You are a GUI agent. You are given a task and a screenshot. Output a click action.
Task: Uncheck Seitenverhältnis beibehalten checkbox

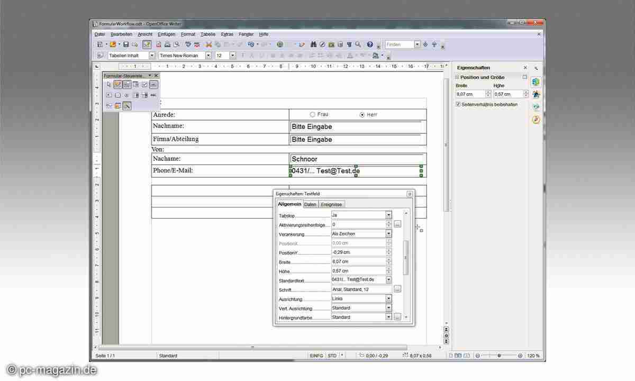tap(458, 104)
